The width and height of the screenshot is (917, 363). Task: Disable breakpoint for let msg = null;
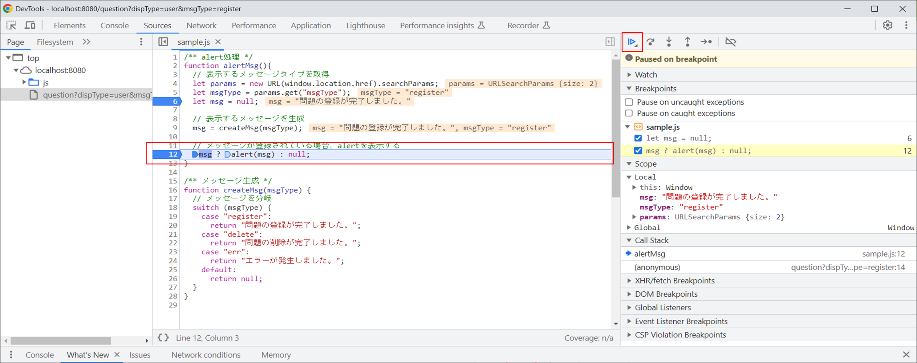click(638, 138)
